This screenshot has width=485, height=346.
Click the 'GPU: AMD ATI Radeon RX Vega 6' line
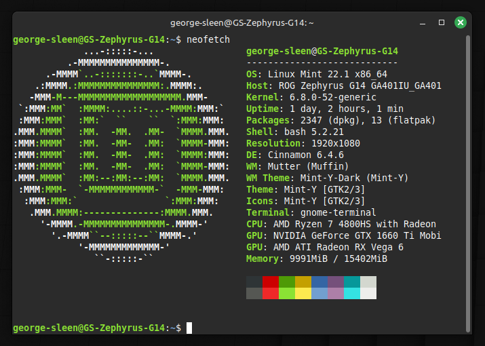325,247
